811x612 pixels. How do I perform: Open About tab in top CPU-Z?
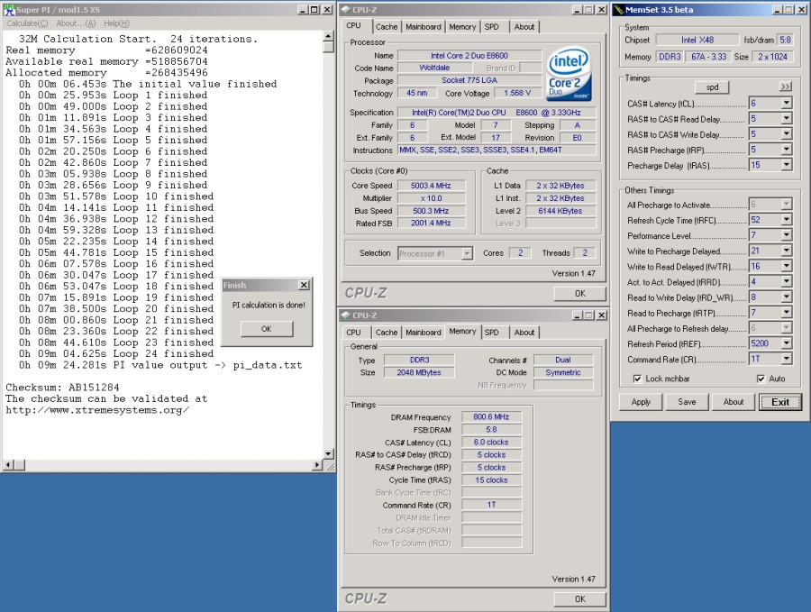tap(524, 27)
